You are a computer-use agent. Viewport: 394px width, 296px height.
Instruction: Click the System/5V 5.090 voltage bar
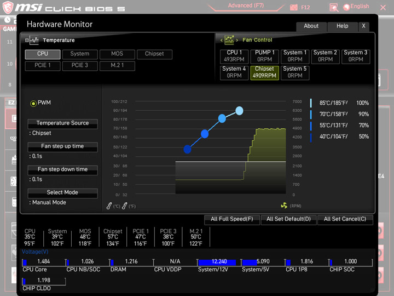263,262
